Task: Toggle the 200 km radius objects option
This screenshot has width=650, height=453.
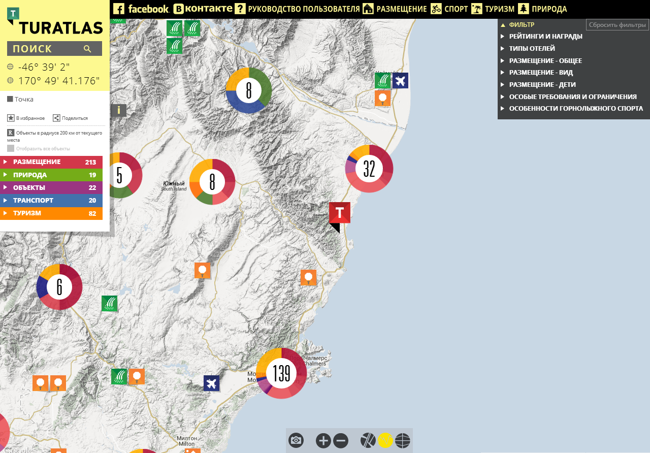Action: coord(54,136)
